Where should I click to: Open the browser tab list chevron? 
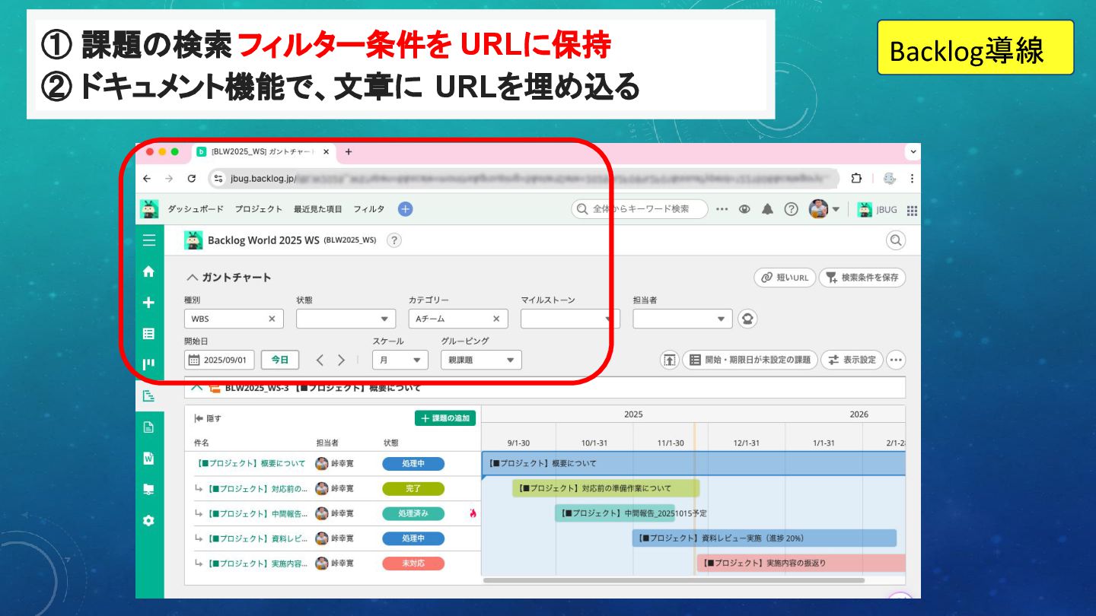[x=912, y=151]
